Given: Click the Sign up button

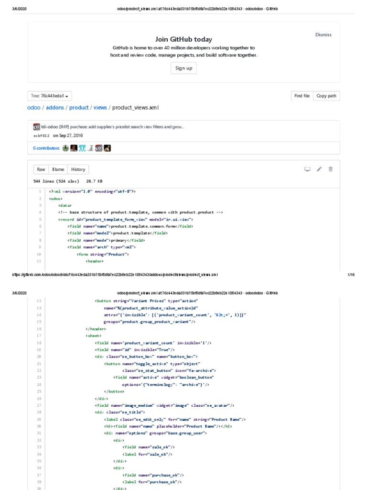Looking at the screenshot, I should pyautogui.click(x=183, y=68).
